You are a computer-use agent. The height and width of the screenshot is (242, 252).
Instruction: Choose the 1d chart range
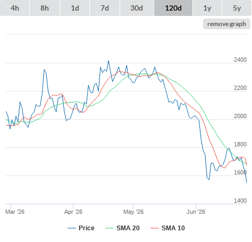[75, 8]
